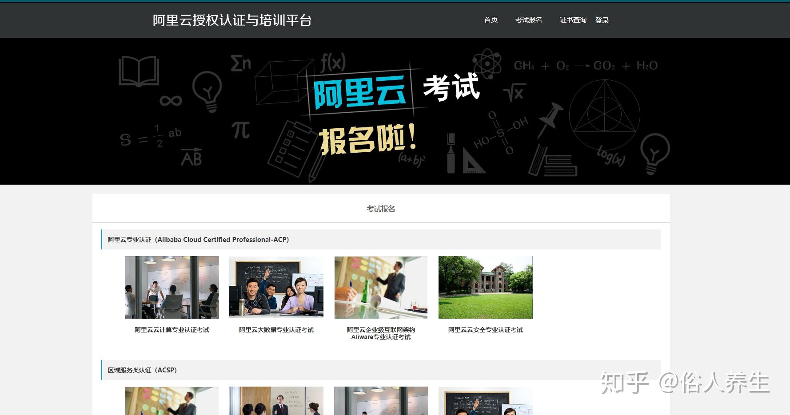Open the thumbnail above 阿里云大数据专业认证考试
Viewport: 790px width, 415px height.
tap(276, 287)
